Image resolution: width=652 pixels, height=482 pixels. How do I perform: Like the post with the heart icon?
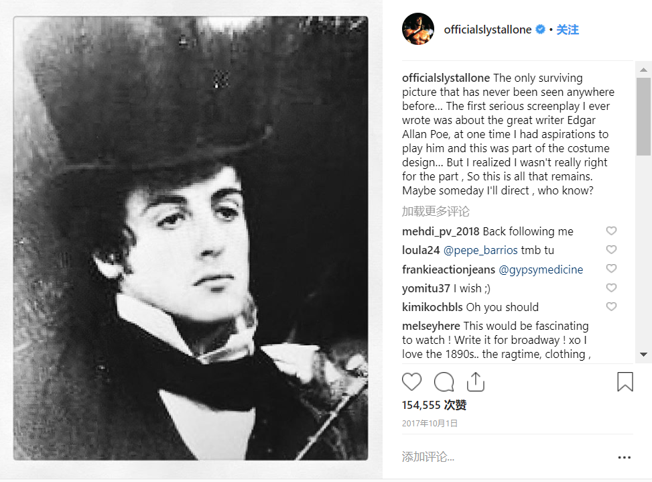pyautogui.click(x=411, y=382)
